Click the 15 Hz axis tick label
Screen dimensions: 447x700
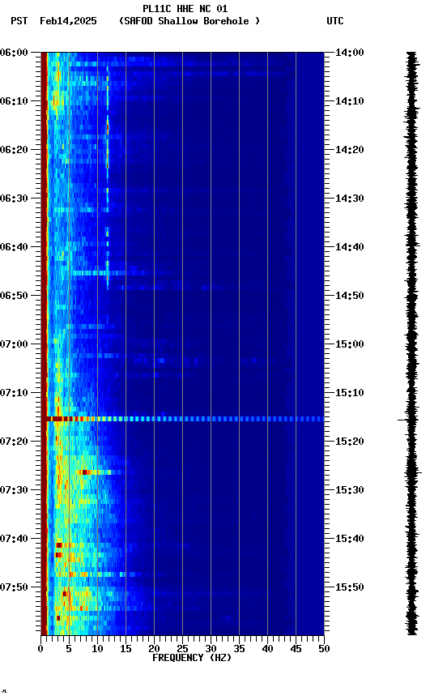pos(126,650)
